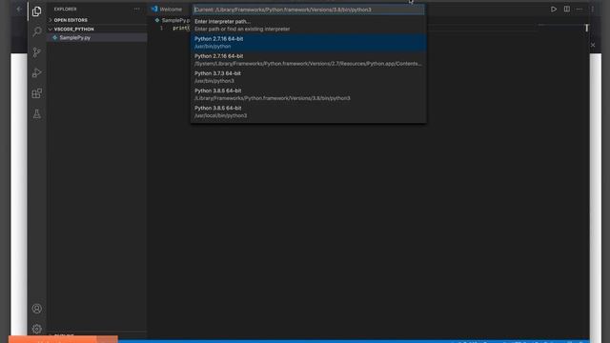Open the Explorer view icon
Image resolution: width=610 pixels, height=343 pixels.
(x=37, y=11)
